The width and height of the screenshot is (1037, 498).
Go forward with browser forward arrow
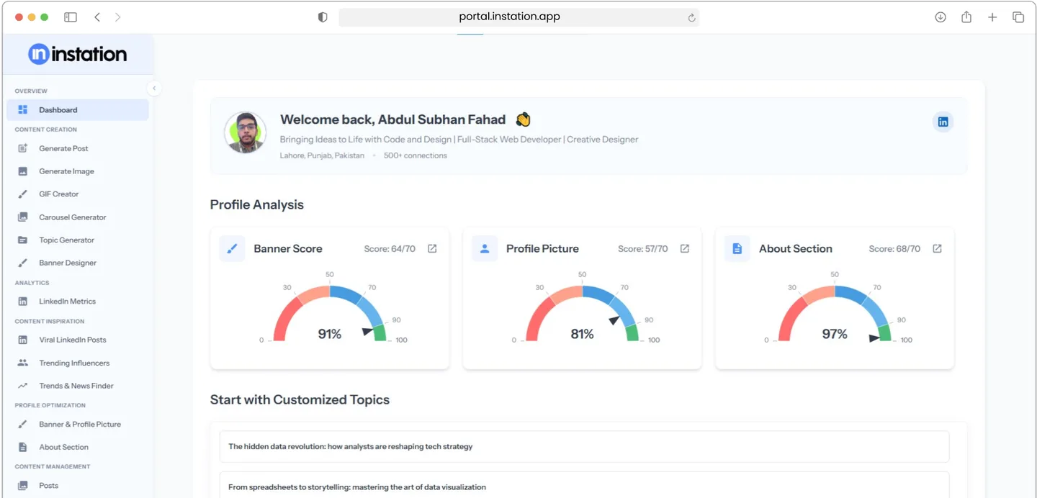(x=117, y=17)
